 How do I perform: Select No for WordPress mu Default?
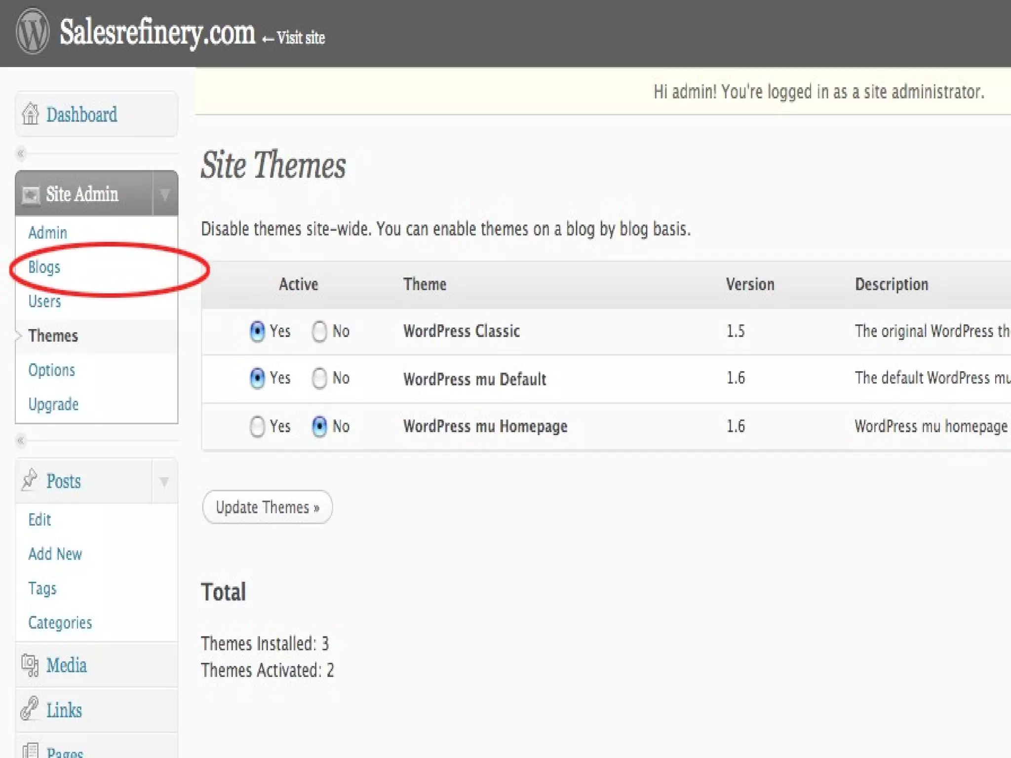pyautogui.click(x=319, y=379)
